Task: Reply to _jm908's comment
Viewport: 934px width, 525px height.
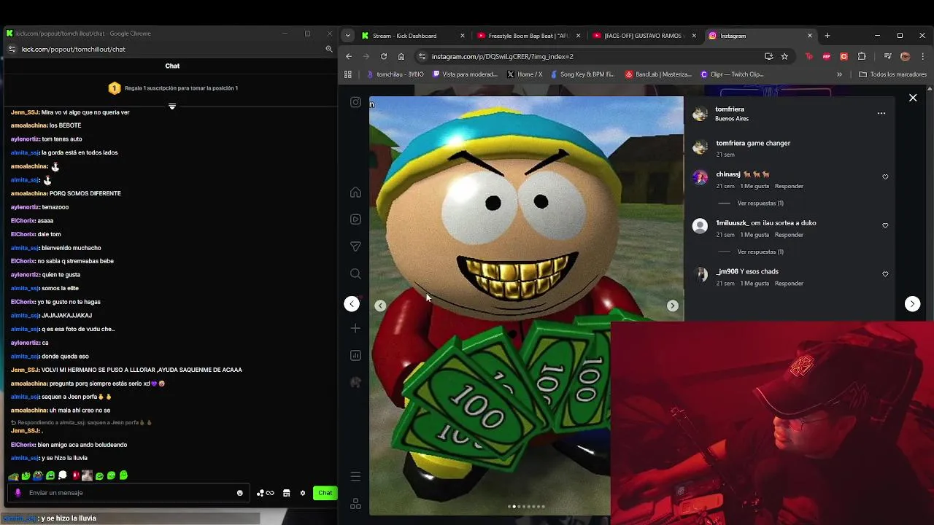Action: click(x=789, y=284)
